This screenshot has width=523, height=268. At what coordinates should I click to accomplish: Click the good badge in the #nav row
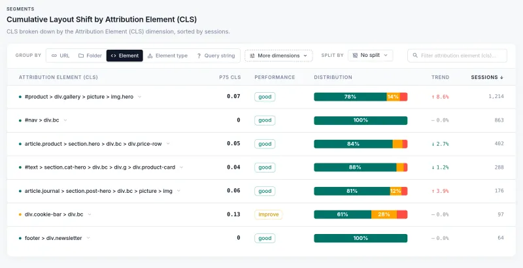point(265,120)
